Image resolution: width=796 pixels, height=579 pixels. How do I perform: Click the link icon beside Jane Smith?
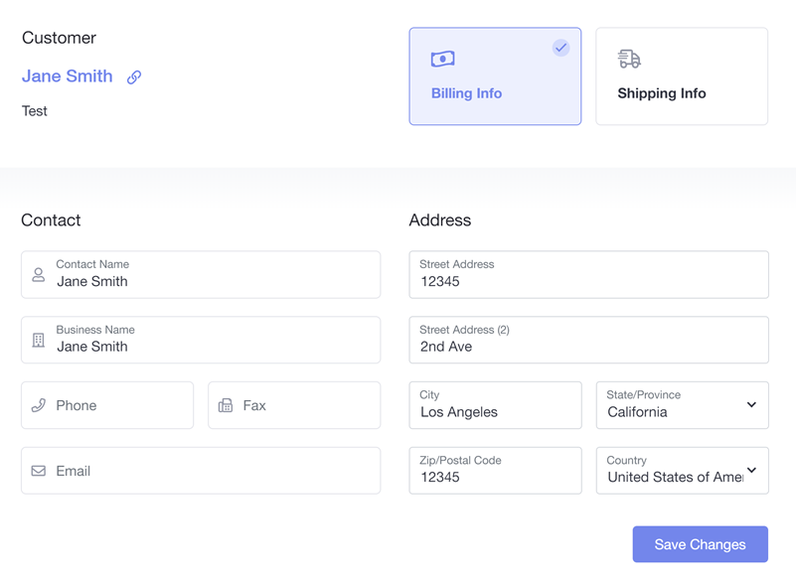click(134, 76)
